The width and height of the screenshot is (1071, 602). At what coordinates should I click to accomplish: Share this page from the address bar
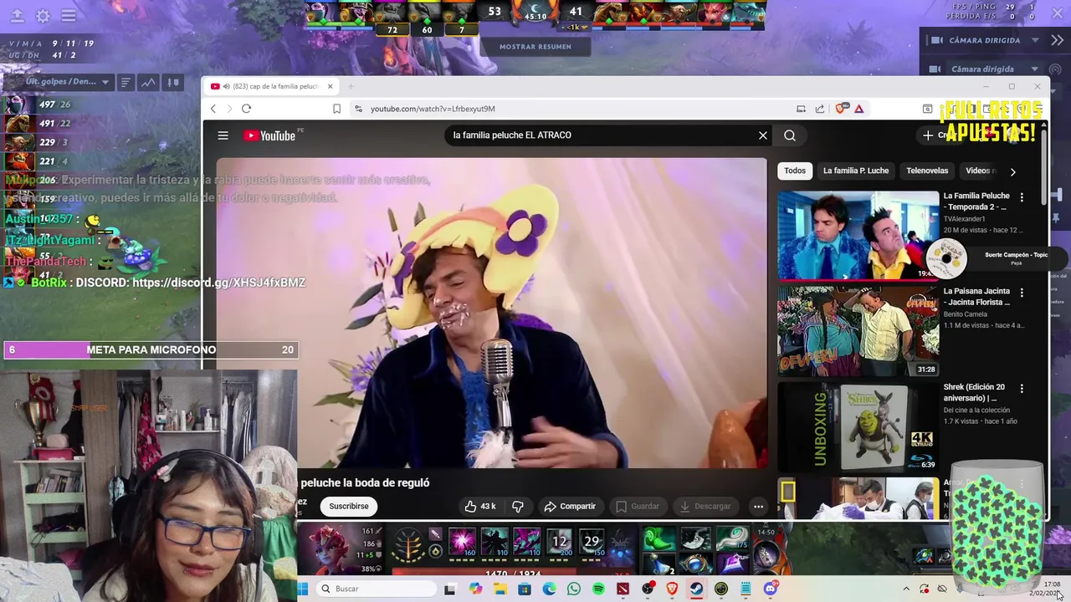(x=820, y=109)
